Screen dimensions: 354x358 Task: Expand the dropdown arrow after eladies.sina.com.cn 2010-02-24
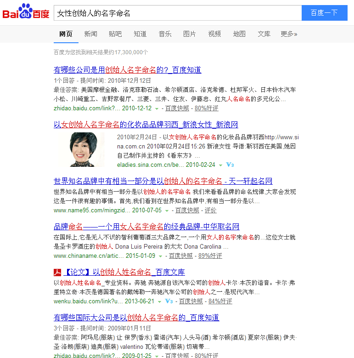220,165
